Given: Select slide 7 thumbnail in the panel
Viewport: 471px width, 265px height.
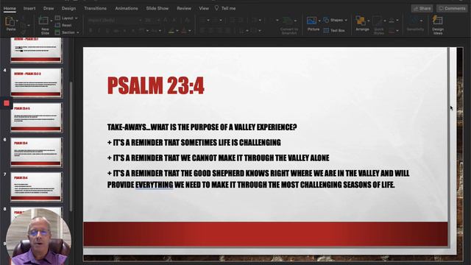Looking at the screenshot, I should tap(36, 186).
